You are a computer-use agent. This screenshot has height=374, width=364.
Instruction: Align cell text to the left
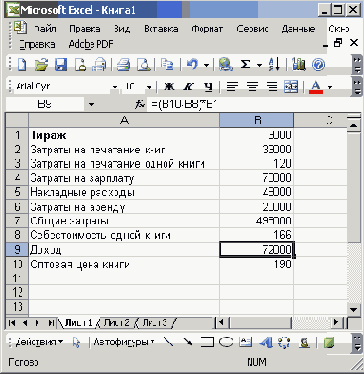[232, 87]
